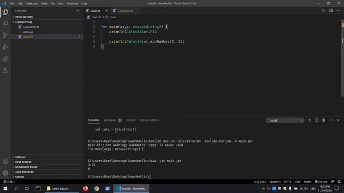The width and height of the screenshot is (344, 193).
Task: Maximize the panel size chevron
Action: pyautogui.click(x=331, y=120)
